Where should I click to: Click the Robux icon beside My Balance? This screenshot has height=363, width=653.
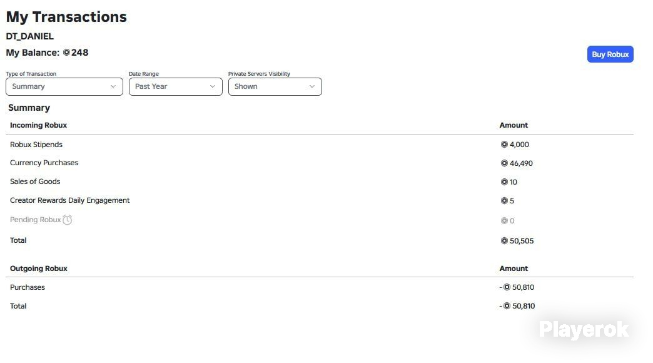tap(67, 53)
